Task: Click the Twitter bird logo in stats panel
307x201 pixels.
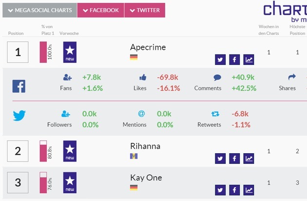Action: pyautogui.click(x=19, y=116)
